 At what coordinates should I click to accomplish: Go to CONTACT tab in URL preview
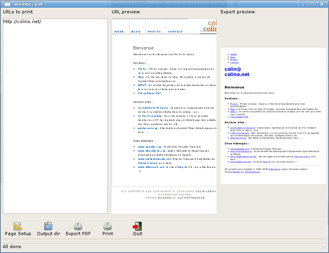click(x=175, y=31)
